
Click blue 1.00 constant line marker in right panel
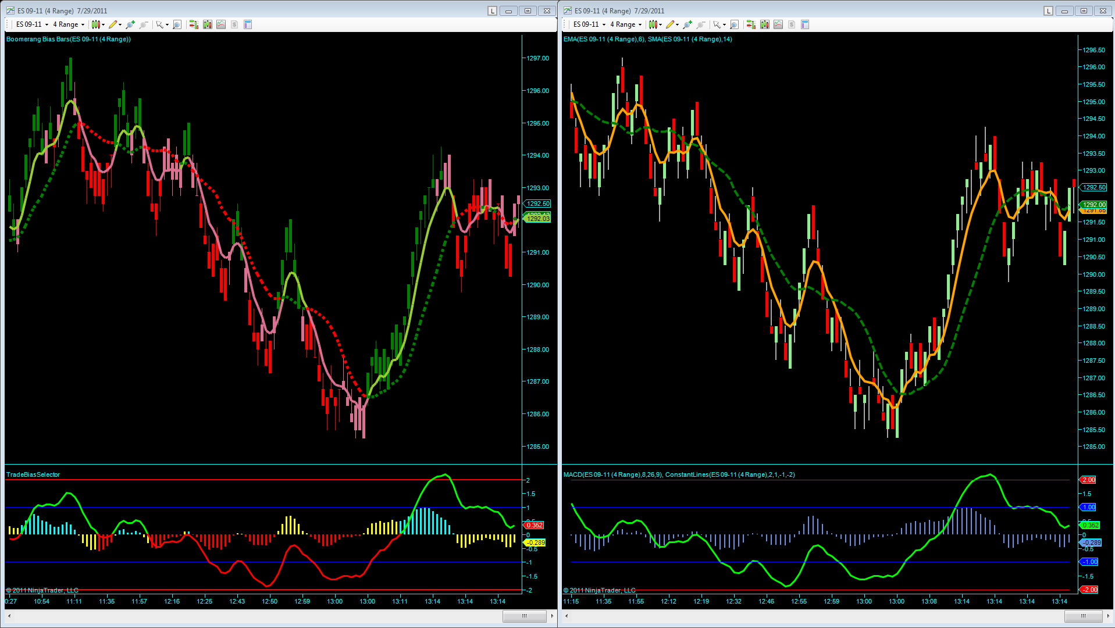click(1088, 507)
